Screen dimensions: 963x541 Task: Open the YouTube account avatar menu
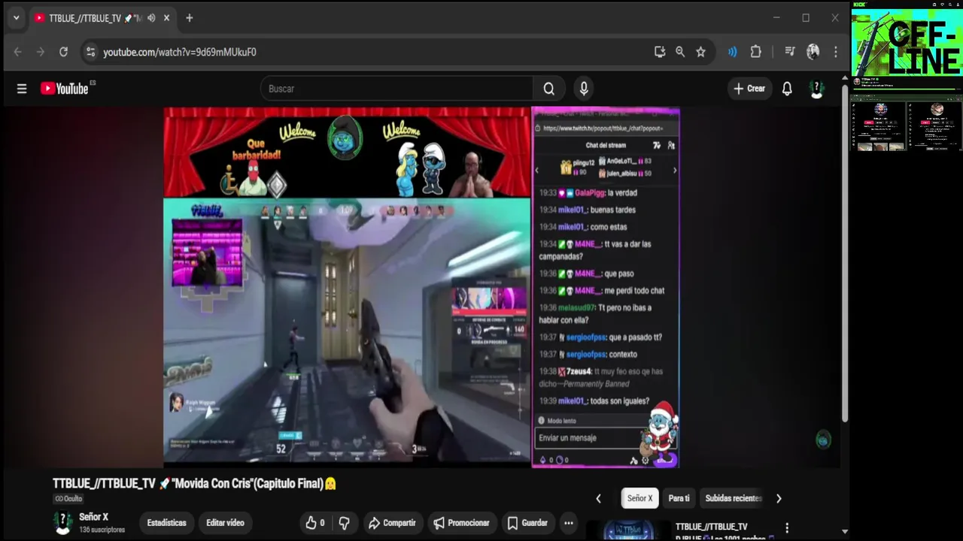[x=817, y=89]
